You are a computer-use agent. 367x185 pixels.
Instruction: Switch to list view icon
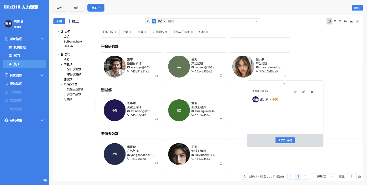(x=335, y=21)
